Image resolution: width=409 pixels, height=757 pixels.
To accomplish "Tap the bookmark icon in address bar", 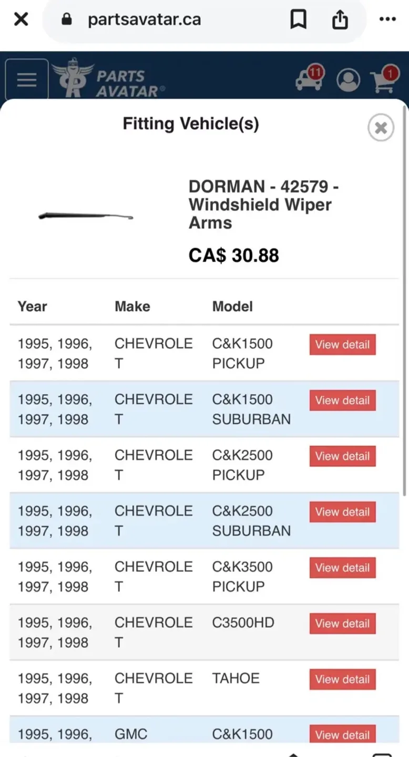I will coord(298,20).
